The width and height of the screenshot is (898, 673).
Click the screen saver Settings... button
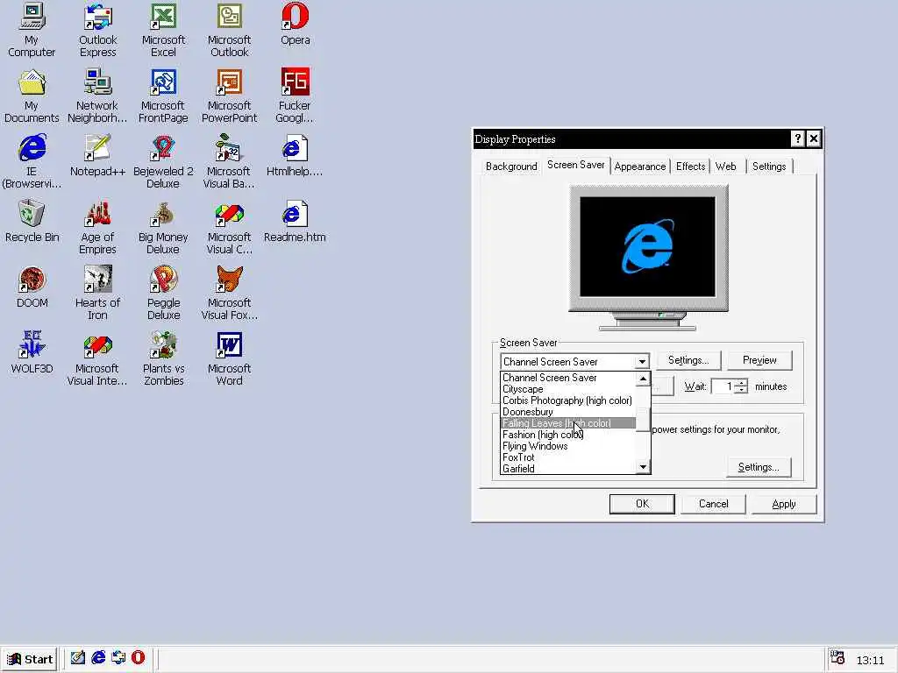click(688, 360)
